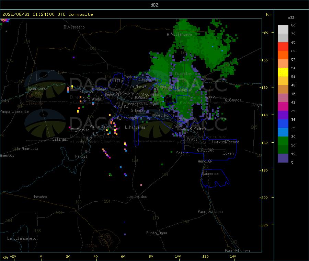Click the dBZ title at top

(154, 5)
